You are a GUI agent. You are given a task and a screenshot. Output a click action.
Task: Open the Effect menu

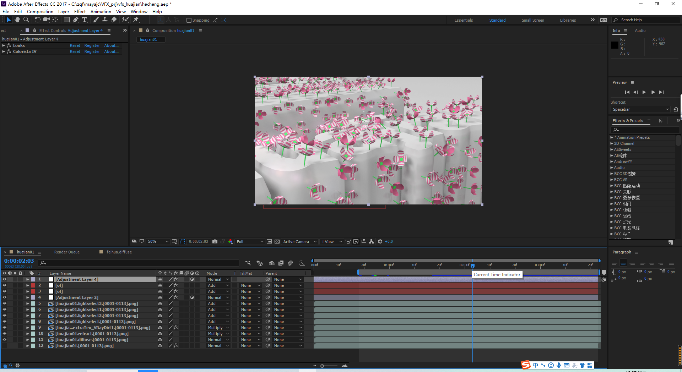[80, 11]
